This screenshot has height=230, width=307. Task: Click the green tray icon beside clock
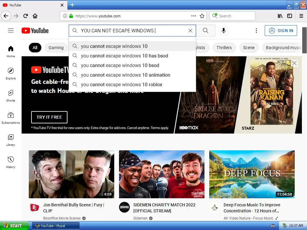285,226
